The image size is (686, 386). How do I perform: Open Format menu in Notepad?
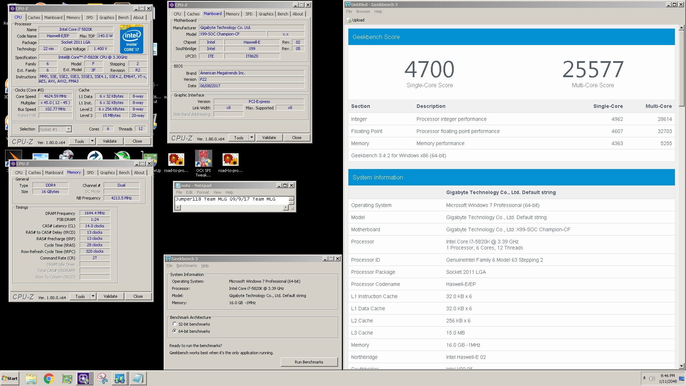203,192
